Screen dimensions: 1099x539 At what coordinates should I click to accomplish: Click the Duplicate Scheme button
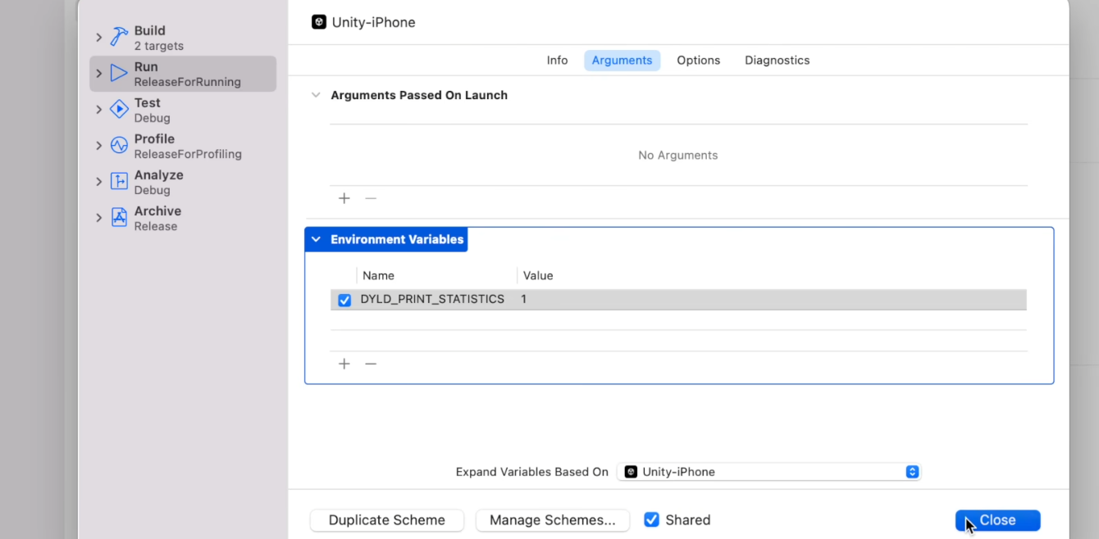[x=387, y=520]
